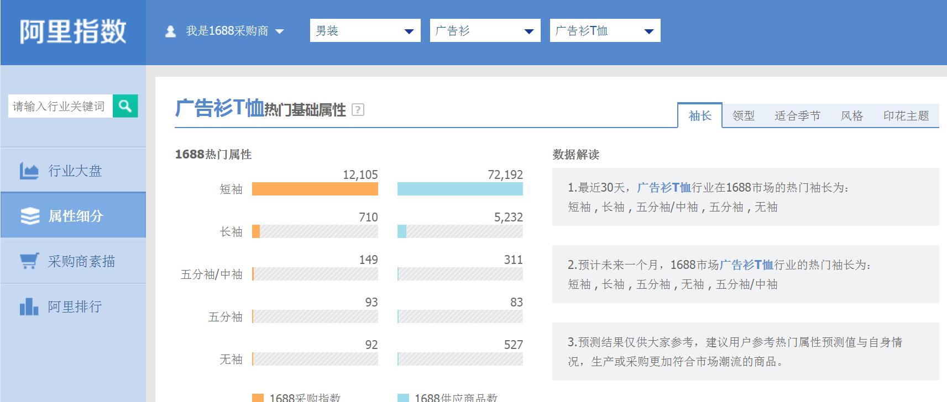Open the 男装 category dropdown

click(365, 30)
